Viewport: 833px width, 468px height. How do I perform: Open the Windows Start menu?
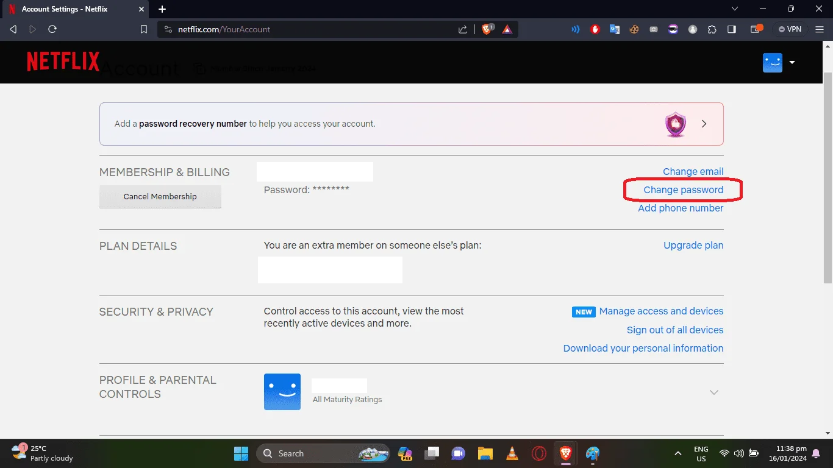(241, 453)
